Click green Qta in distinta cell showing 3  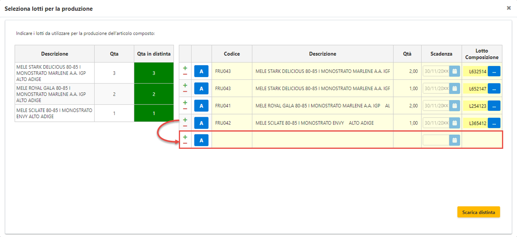pyautogui.click(x=154, y=73)
